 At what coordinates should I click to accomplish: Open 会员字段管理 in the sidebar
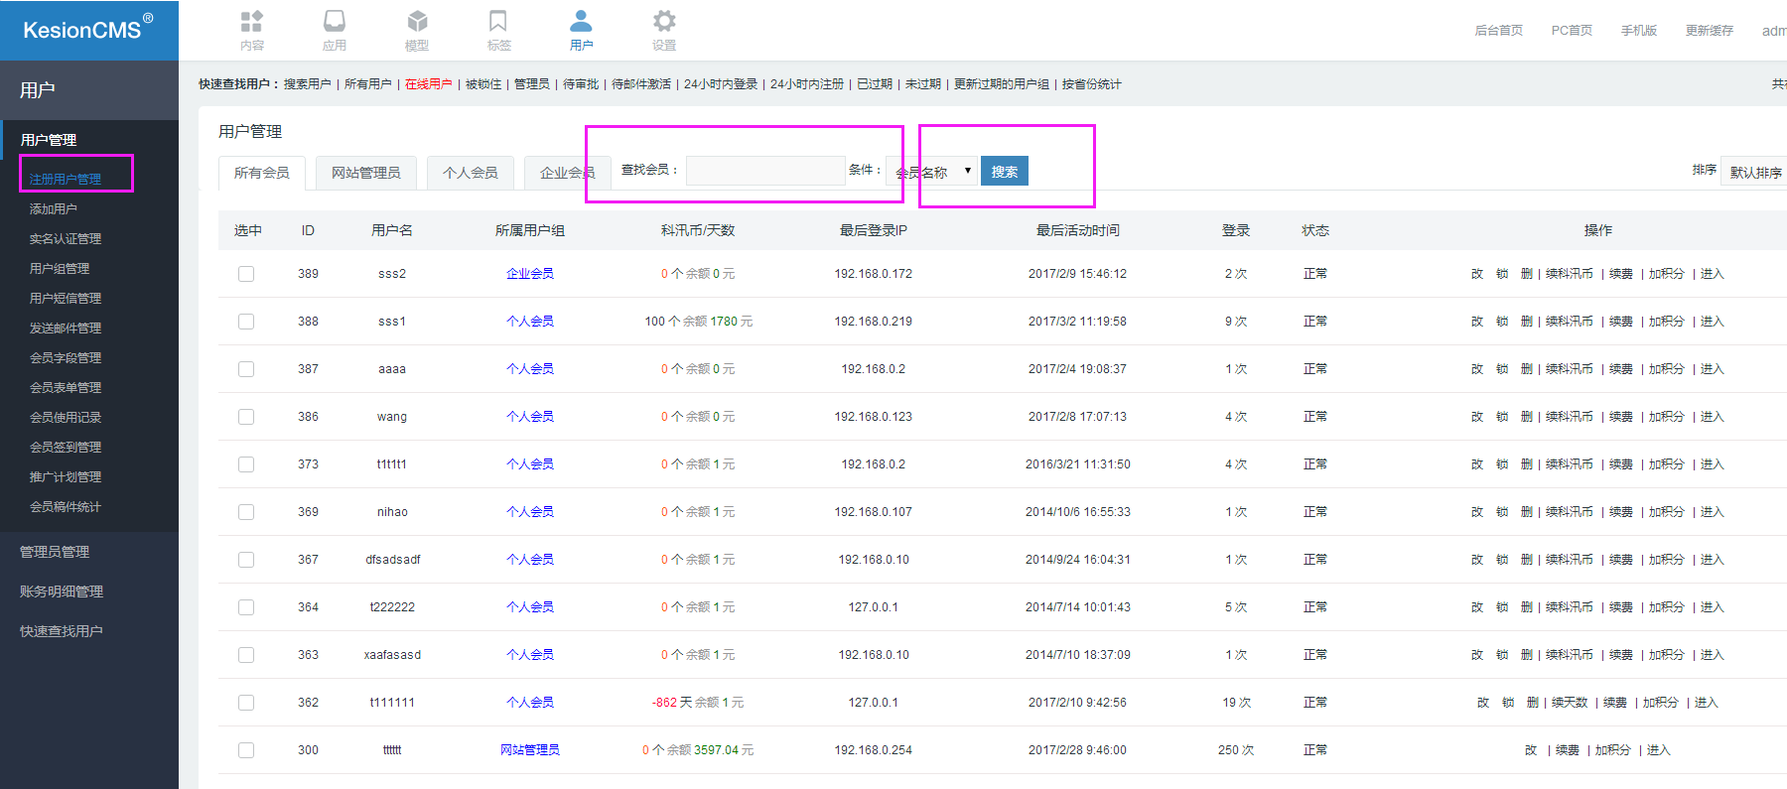point(66,358)
